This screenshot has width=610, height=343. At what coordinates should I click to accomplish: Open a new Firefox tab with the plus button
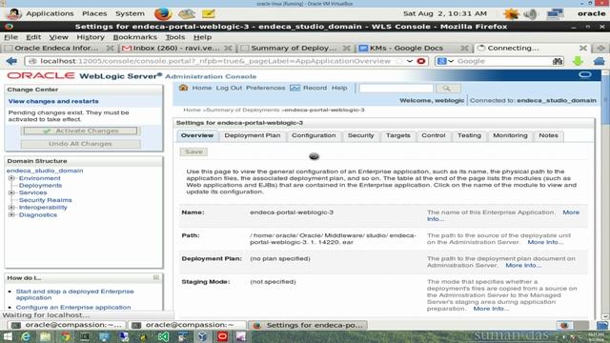coord(601,48)
